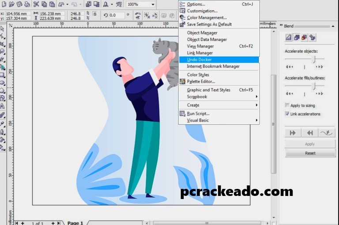Expand the Visual Basic submenu
This screenshot has height=225, width=339.
tap(256, 120)
